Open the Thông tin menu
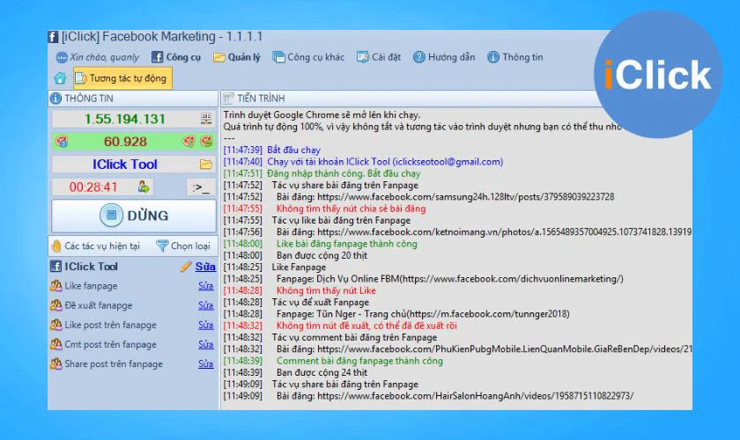 [514, 57]
